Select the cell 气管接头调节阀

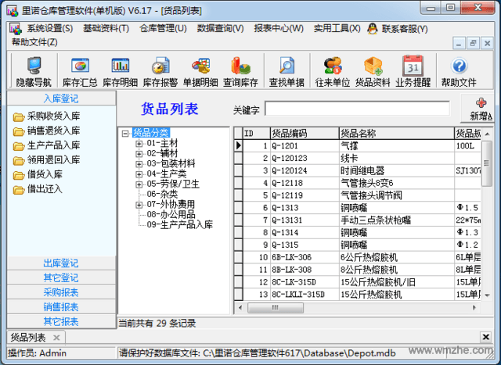(x=397, y=195)
